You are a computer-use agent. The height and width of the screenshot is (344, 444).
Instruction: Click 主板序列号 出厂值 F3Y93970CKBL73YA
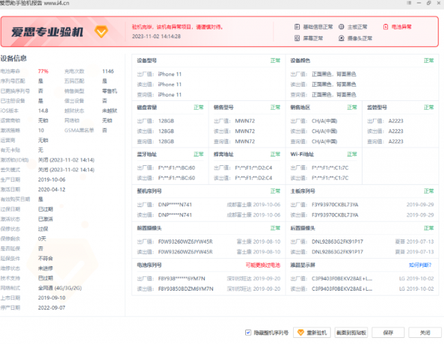(335, 205)
